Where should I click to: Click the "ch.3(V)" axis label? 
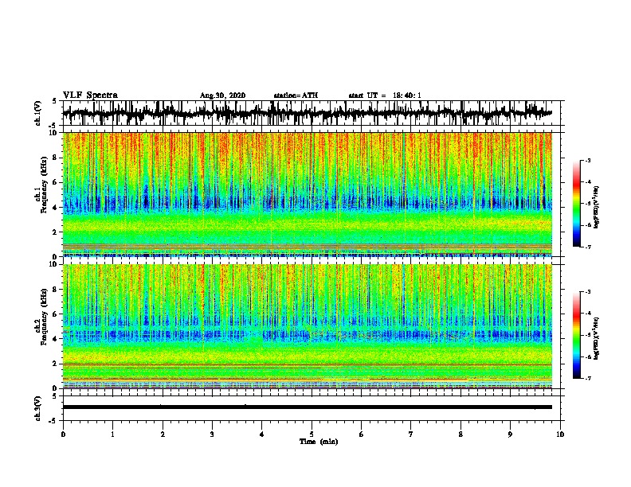pos(38,408)
